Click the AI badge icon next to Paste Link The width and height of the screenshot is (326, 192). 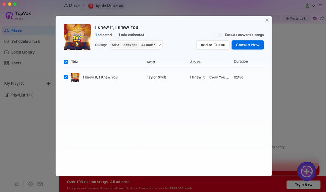315,18
